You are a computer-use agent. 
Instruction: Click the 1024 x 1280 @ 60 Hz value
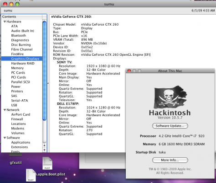pos(103,108)
